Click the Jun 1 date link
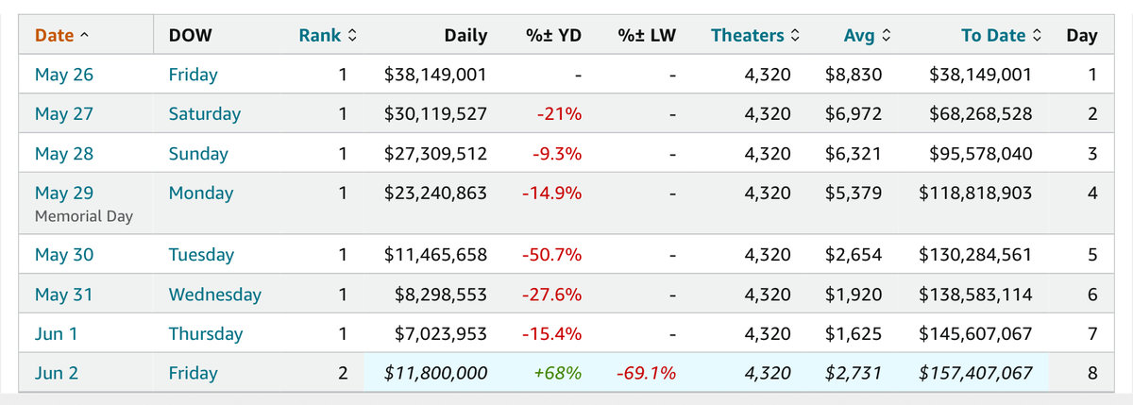This screenshot has height=405, width=1133. tap(58, 334)
